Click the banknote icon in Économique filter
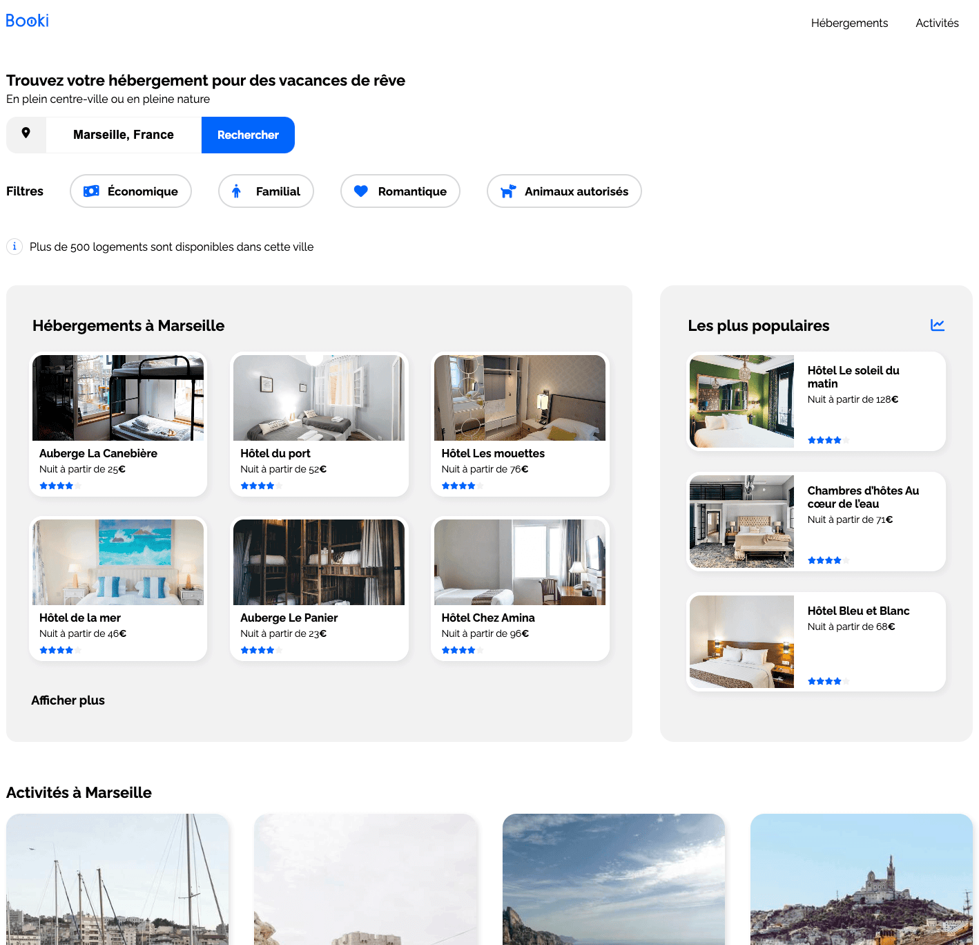Image resolution: width=979 pixels, height=945 pixels. (91, 191)
